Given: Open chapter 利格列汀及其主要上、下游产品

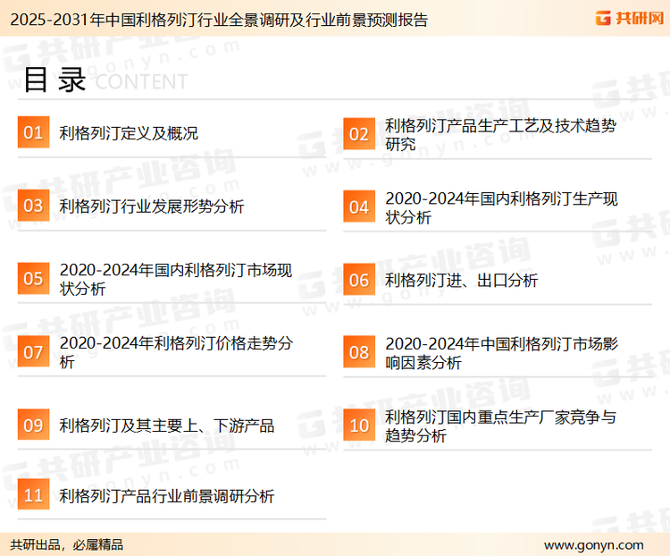Looking at the screenshot, I should (167, 425).
